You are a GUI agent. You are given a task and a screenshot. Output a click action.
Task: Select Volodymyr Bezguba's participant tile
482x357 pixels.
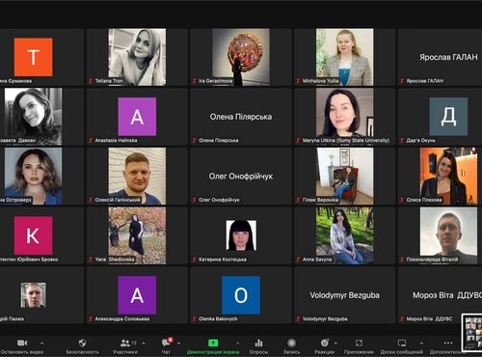[344, 295]
